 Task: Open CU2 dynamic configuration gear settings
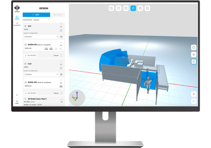coord(62,74)
